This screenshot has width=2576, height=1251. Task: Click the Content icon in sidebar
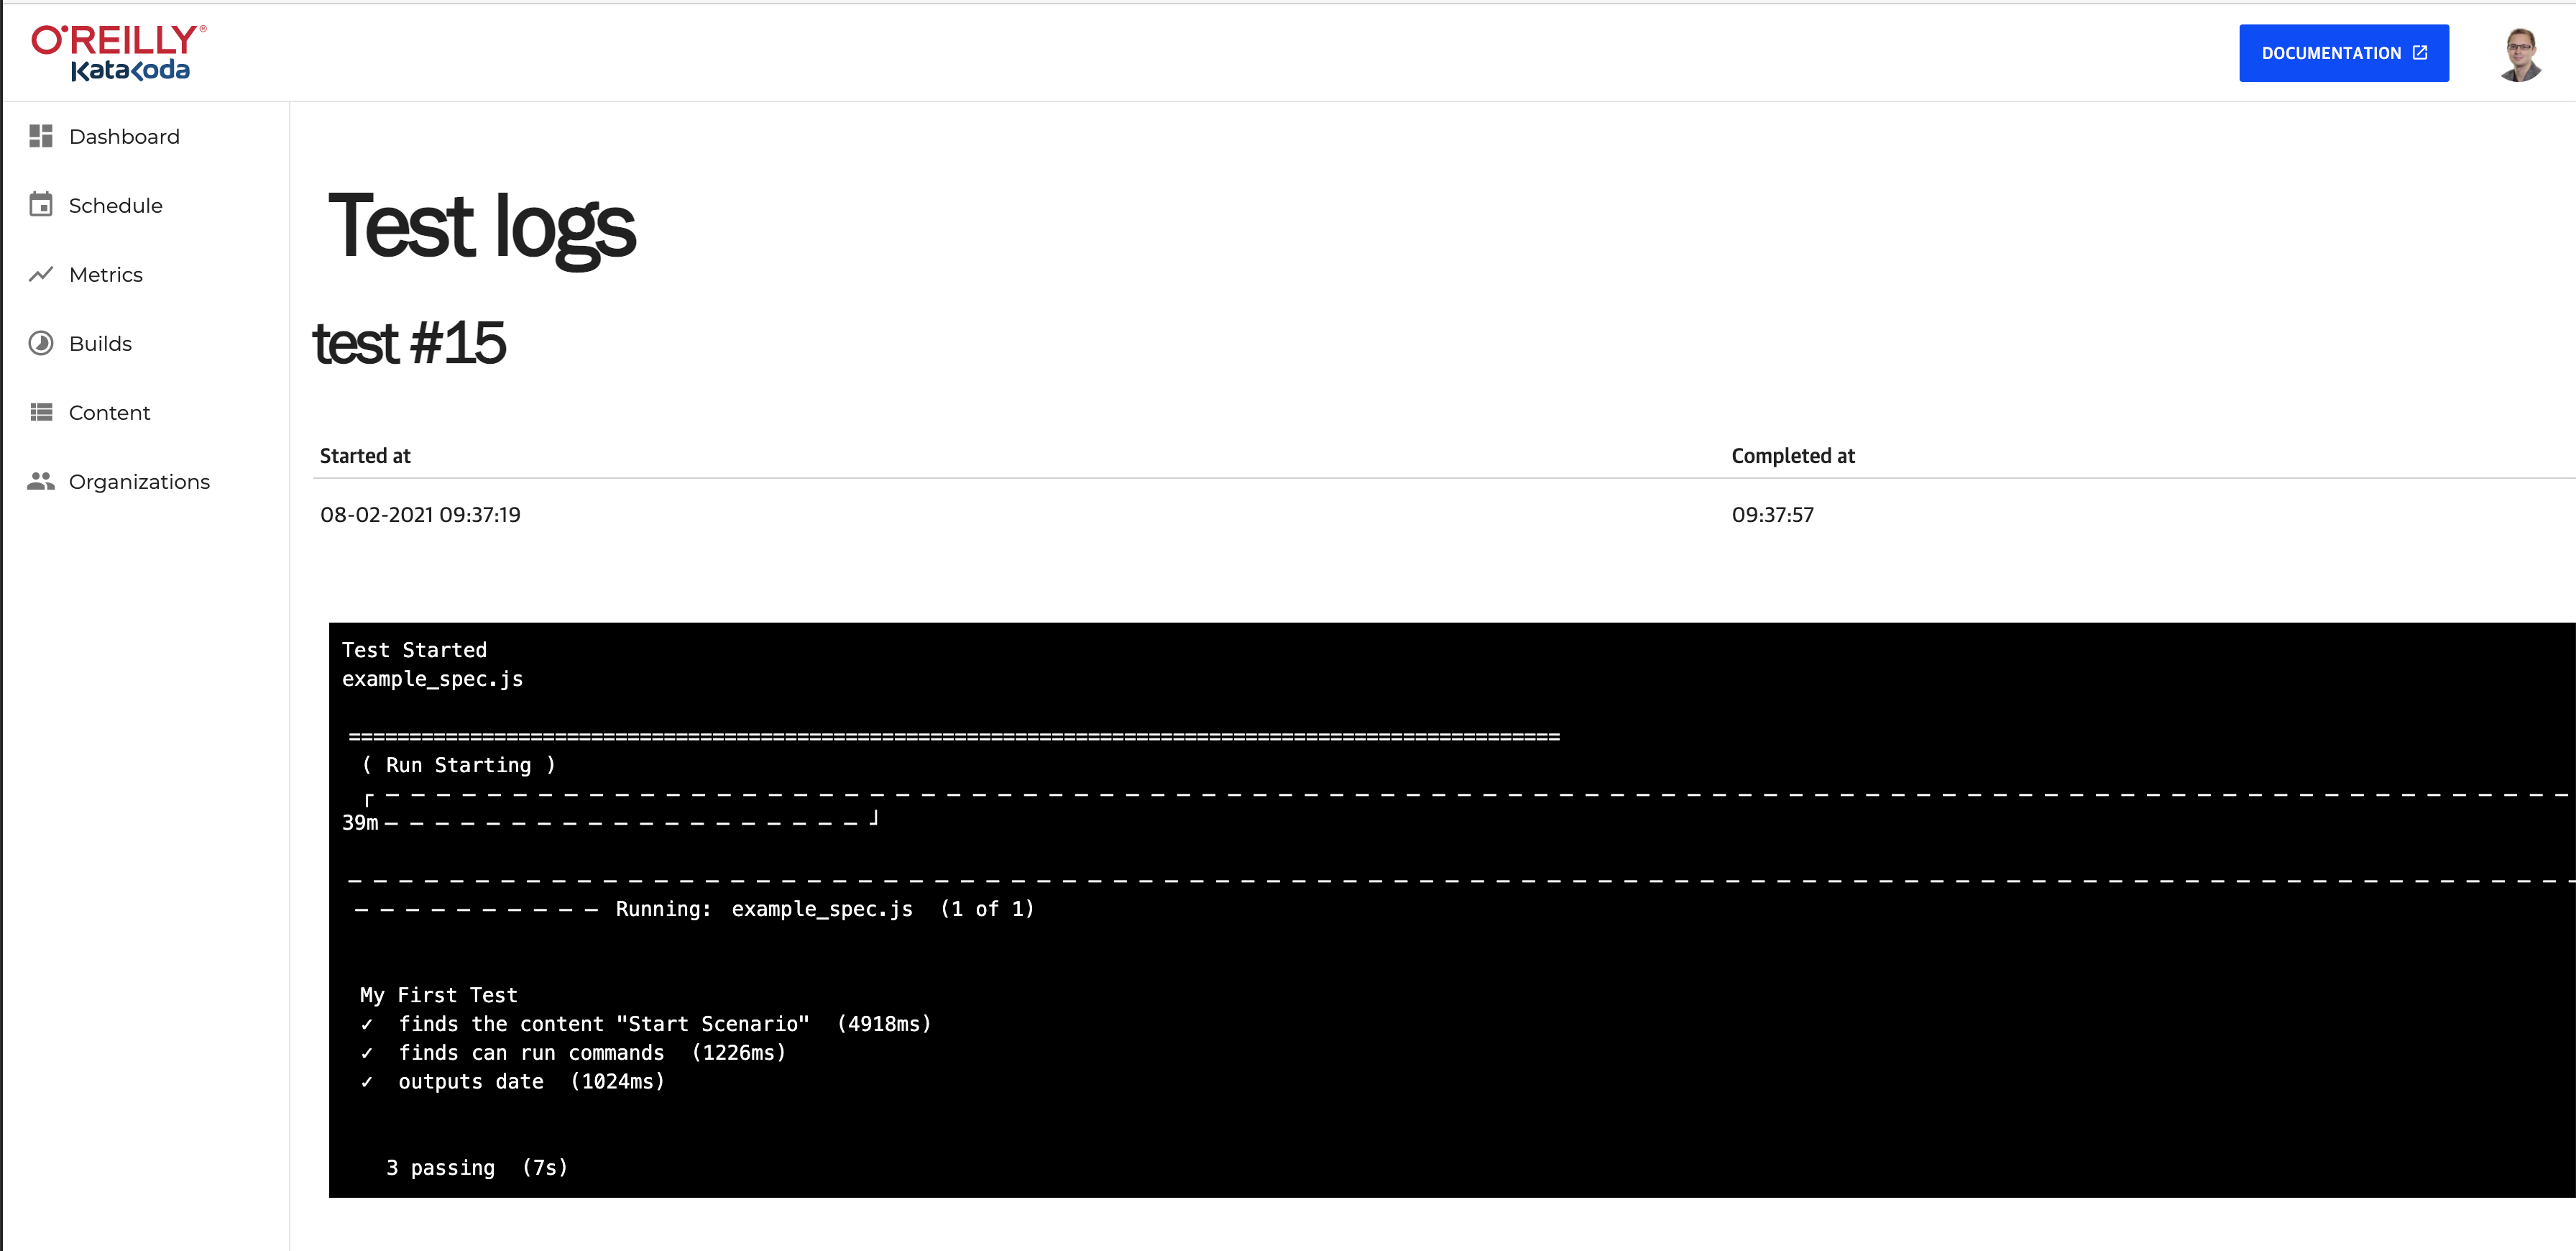tap(41, 413)
